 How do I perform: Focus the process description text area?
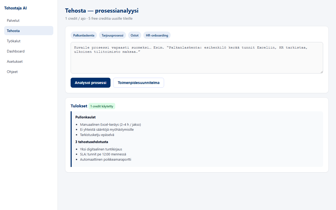(197, 58)
